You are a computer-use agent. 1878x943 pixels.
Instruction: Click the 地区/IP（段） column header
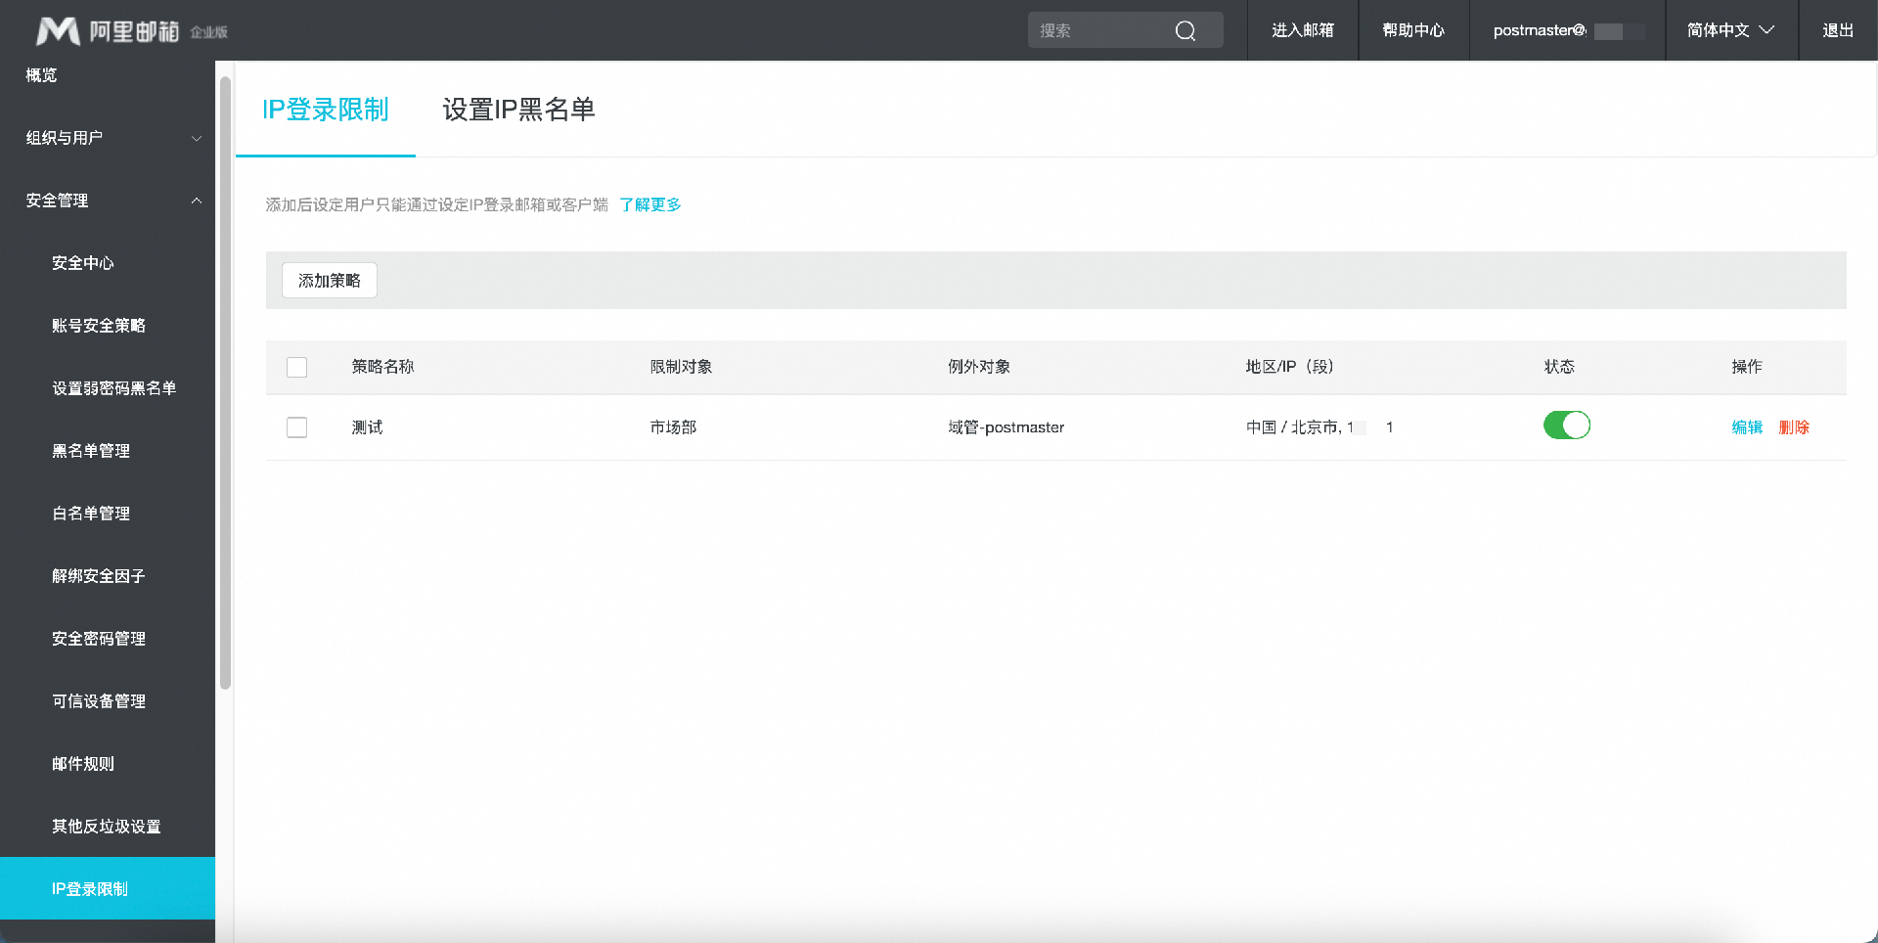pos(1290,367)
